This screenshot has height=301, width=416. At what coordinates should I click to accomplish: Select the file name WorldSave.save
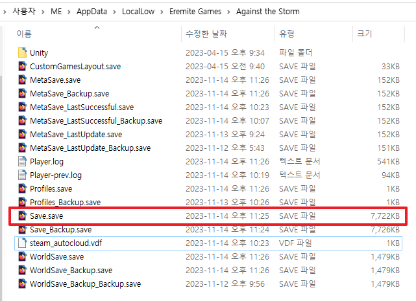pos(56,256)
